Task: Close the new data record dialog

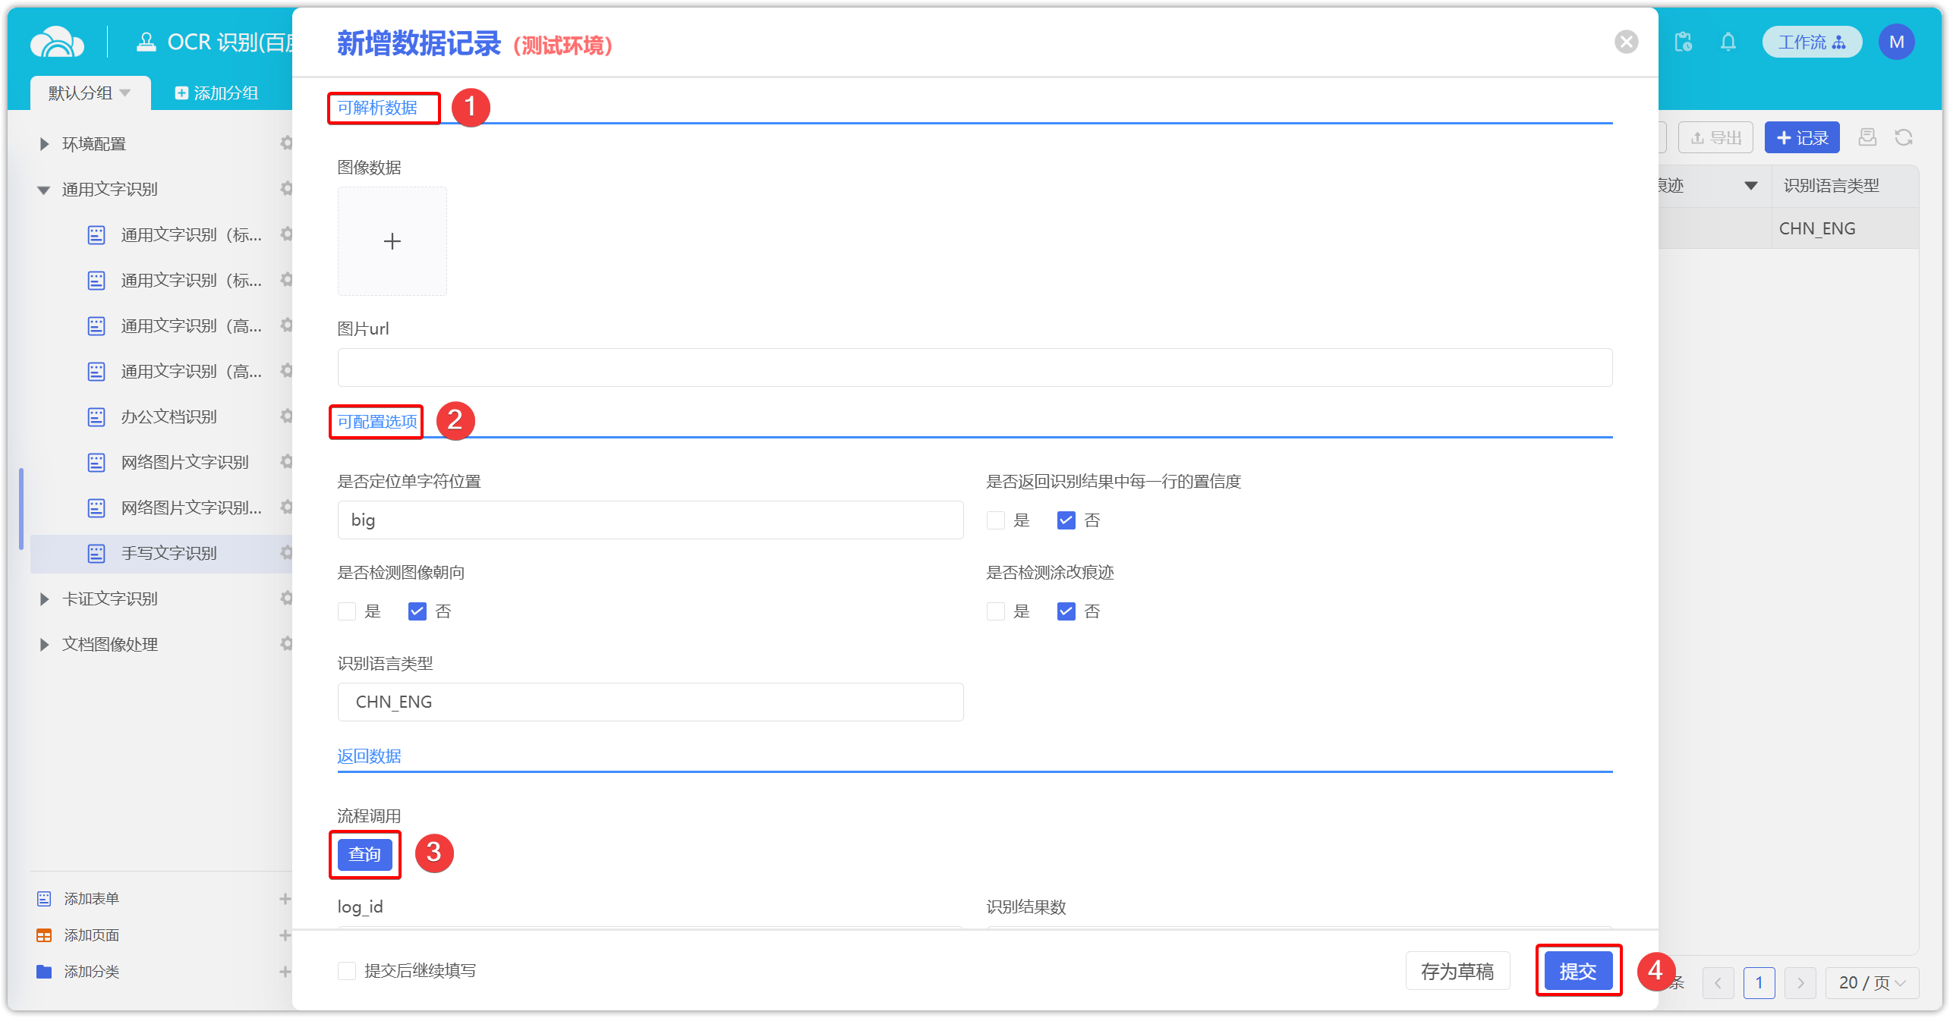Action: pos(1626,42)
